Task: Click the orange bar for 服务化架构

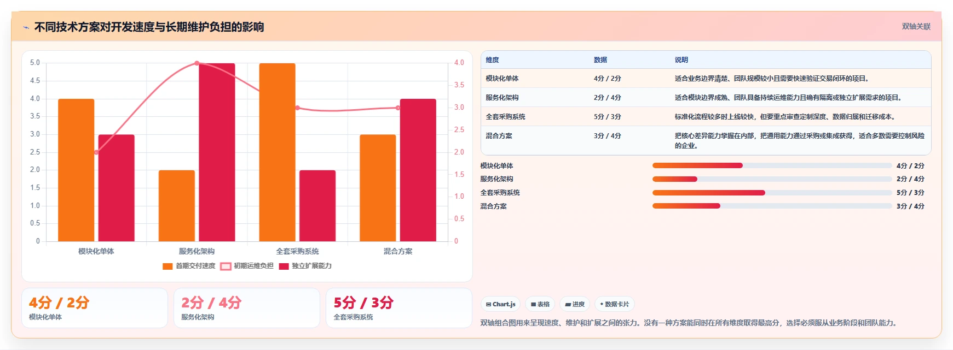Action: pos(177,206)
